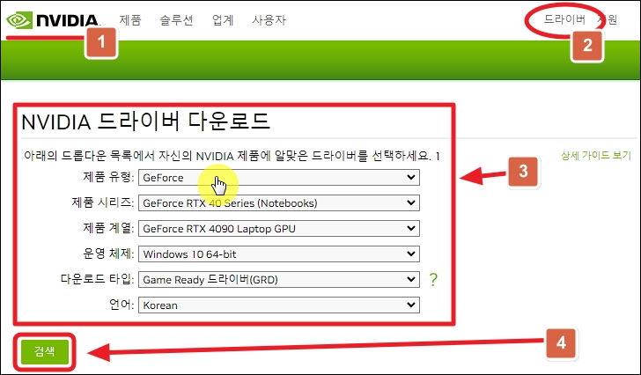Click the 제품 계열 label

point(108,228)
